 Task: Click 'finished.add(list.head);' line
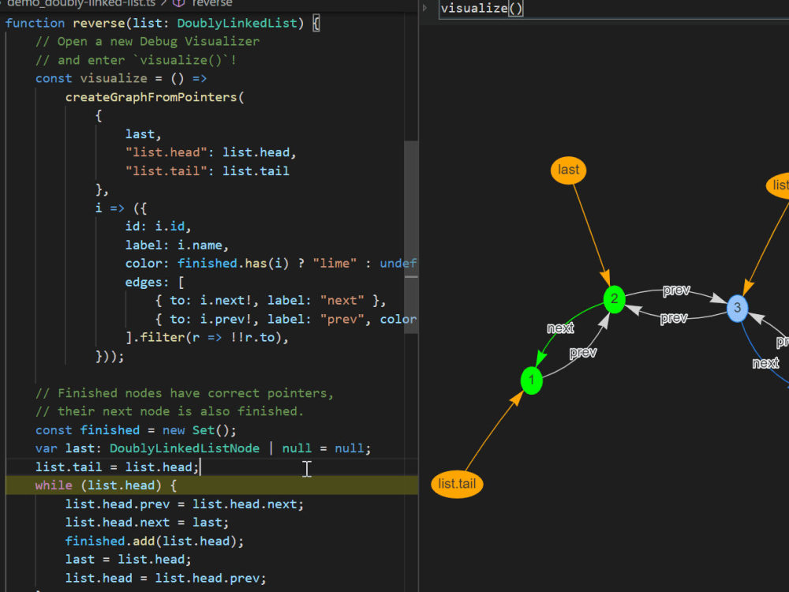pos(155,541)
